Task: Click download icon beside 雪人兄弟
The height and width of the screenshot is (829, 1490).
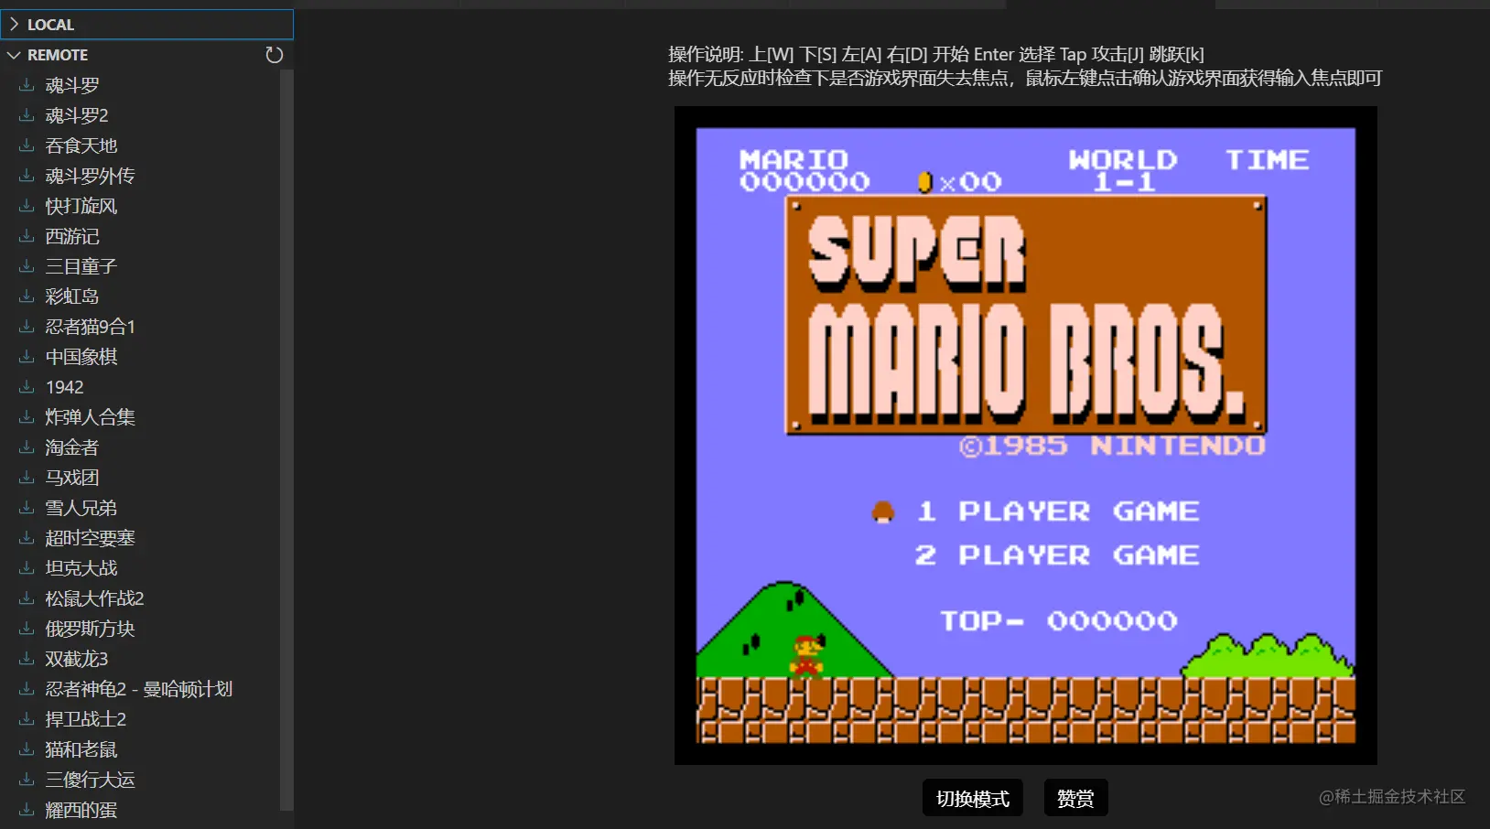Action: click(27, 508)
